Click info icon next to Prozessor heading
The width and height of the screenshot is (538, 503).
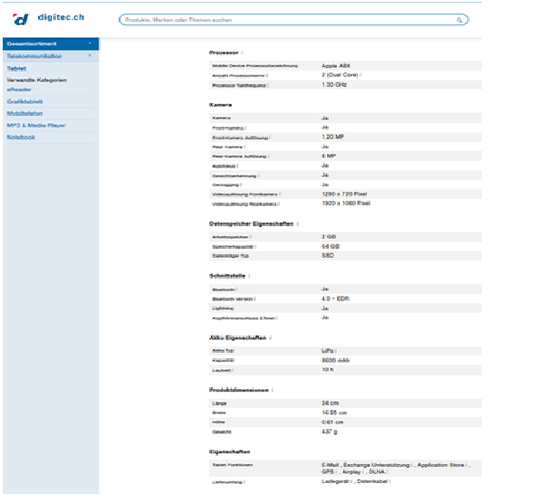242,52
